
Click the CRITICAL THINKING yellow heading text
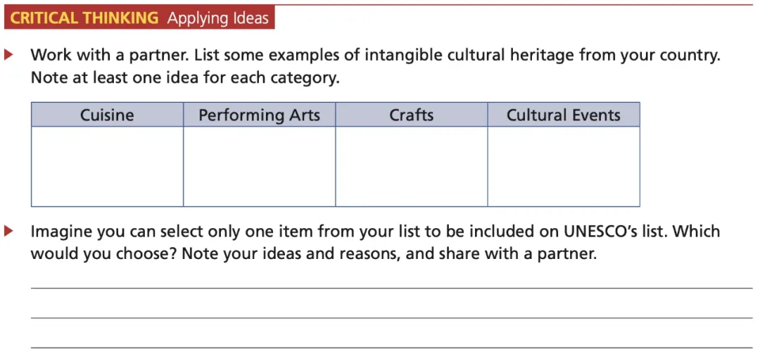click(84, 18)
